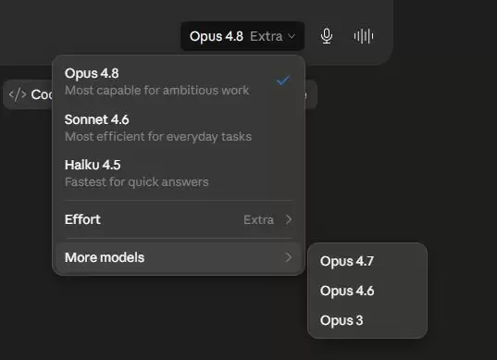Click "Most efficient for everyday tasks" description

coord(158,137)
